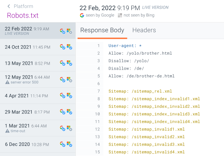Viewport: 224px width, 156px height.
Task: Click Google seen icon on 6 Dec 2020 row
Action: click(63, 144)
